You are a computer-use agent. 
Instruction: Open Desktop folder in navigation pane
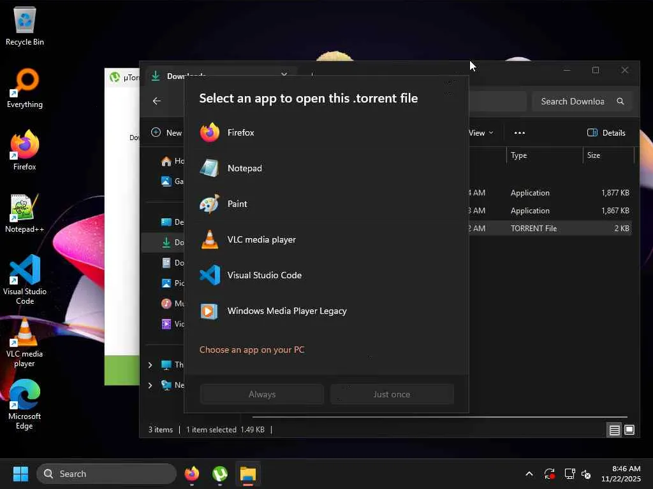click(x=172, y=222)
